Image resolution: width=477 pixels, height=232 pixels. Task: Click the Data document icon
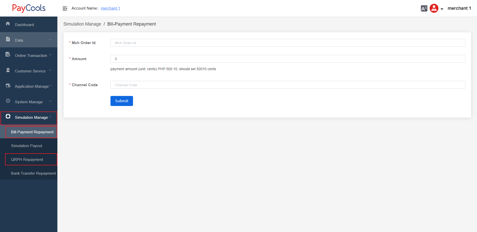click(8, 39)
